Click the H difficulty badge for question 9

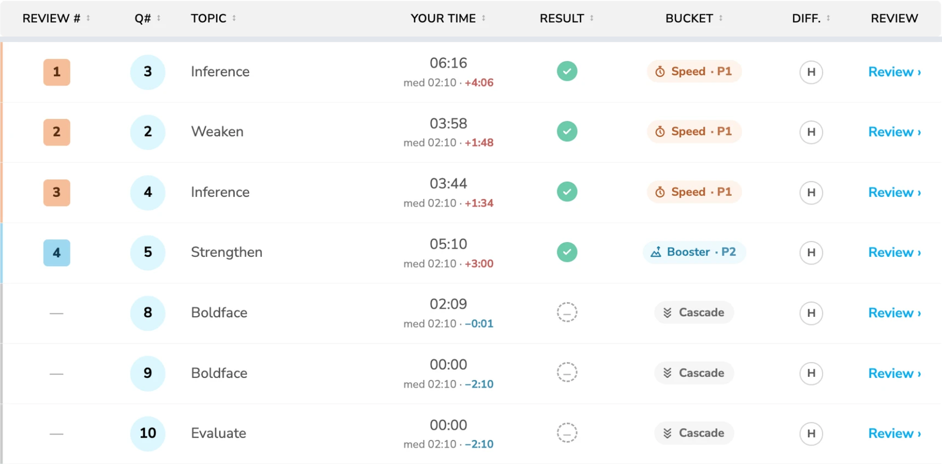click(x=811, y=373)
